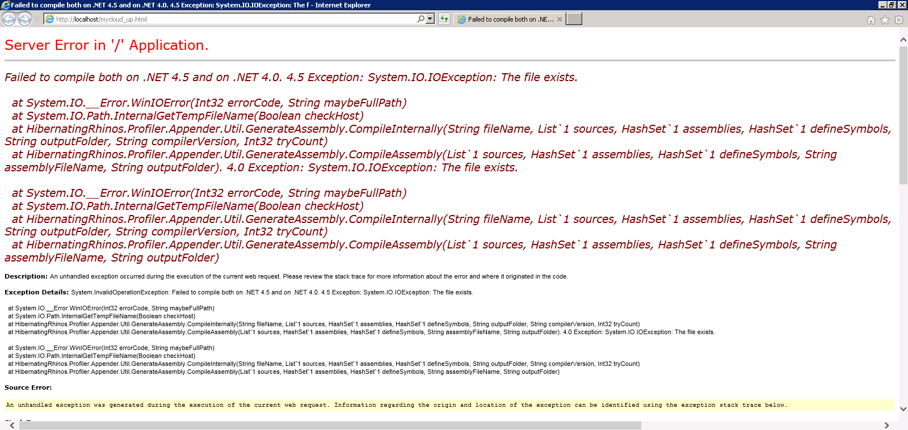Select the 'Failed to compile both on .NE...' tab
This screenshot has width=908, height=430.
click(509, 19)
